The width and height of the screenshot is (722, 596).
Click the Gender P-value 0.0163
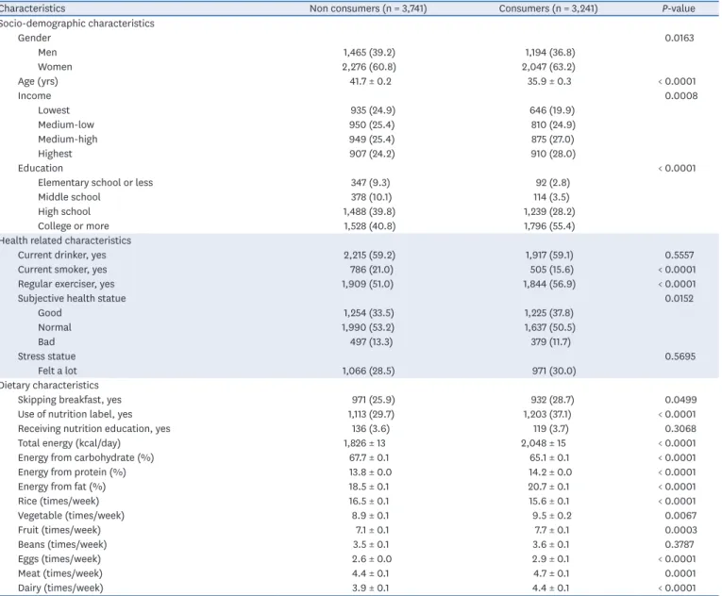(680, 38)
